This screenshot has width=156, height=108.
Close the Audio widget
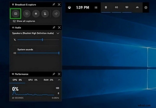tap(59, 28)
